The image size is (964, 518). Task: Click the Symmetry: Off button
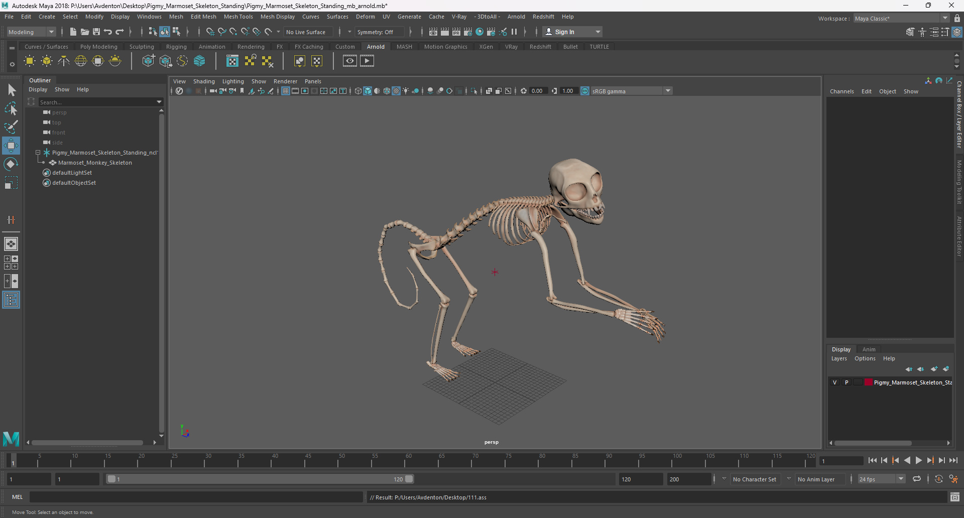pos(379,32)
